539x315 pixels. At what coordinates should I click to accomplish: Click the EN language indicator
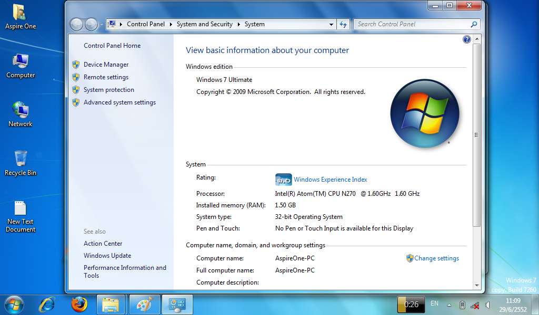(x=434, y=303)
